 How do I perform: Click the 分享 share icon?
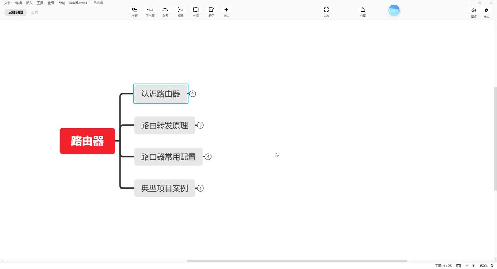coord(363,10)
